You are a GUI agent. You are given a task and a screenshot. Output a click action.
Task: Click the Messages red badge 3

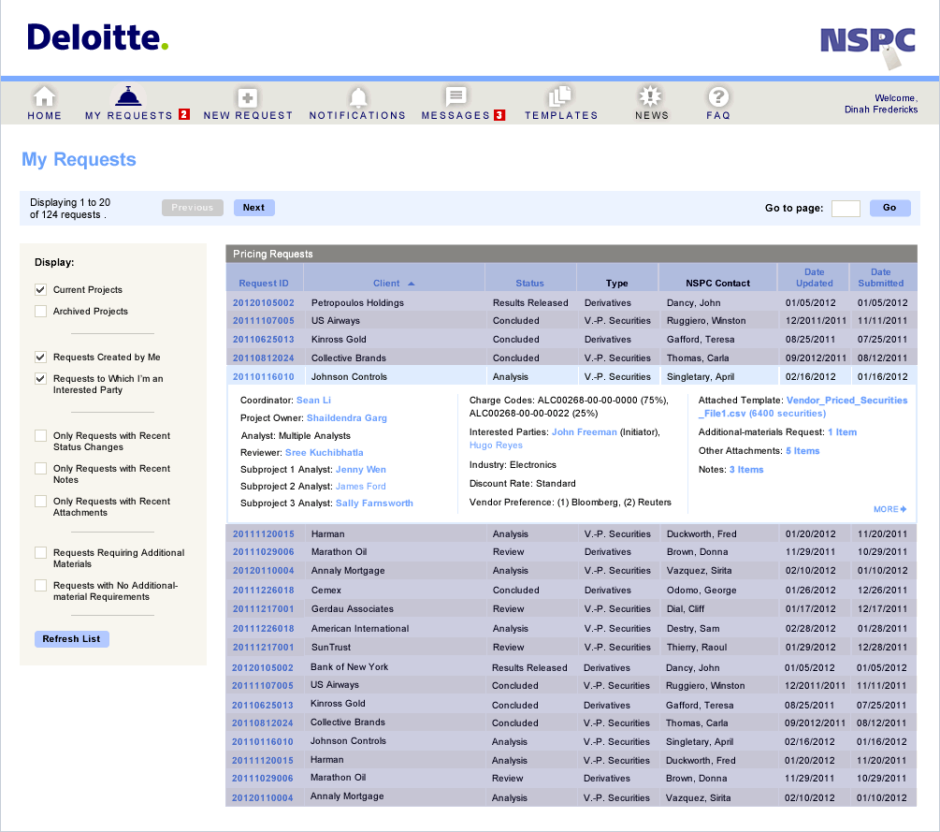click(x=499, y=115)
